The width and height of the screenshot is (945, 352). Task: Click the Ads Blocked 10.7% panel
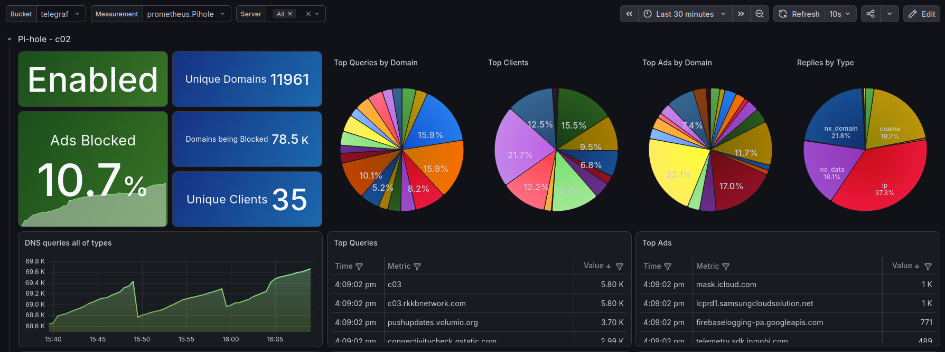(x=93, y=169)
